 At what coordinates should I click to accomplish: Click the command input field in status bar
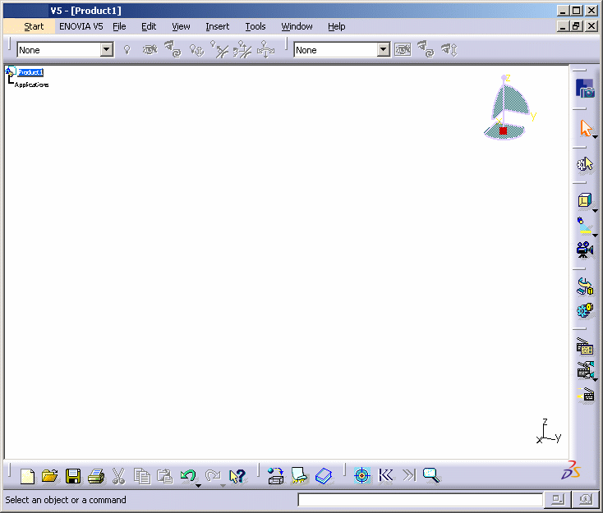(x=420, y=500)
